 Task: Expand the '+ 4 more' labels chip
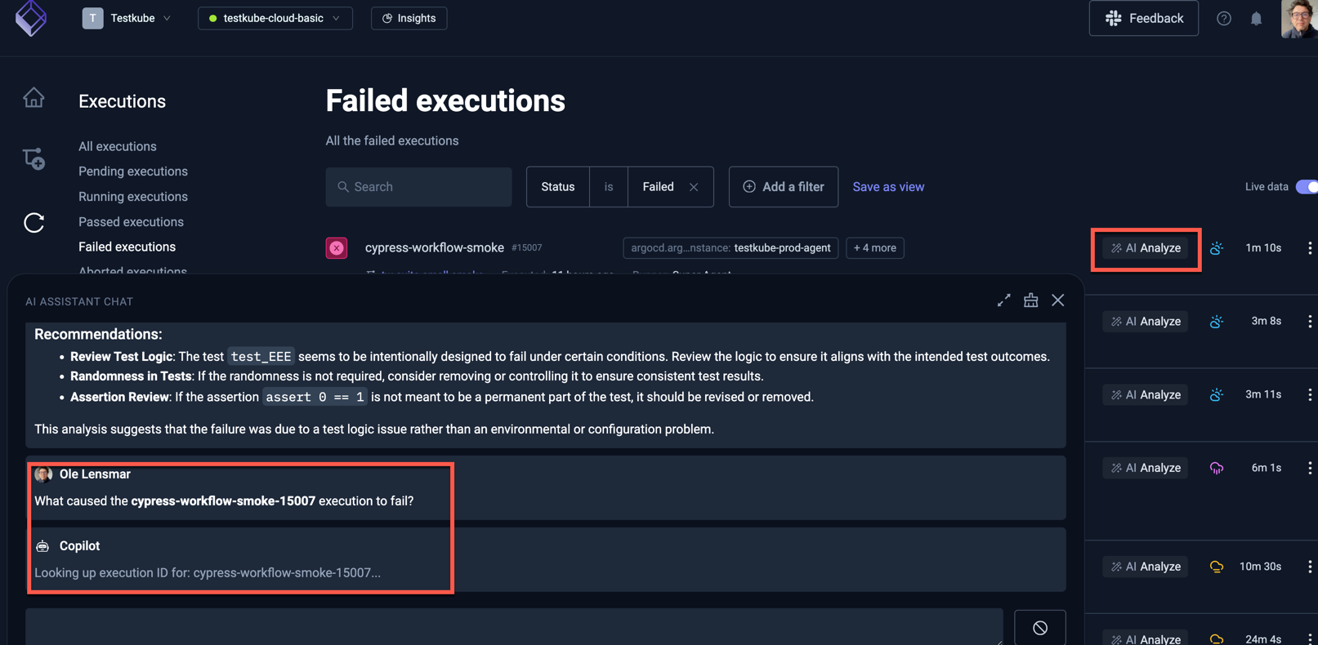(x=874, y=247)
